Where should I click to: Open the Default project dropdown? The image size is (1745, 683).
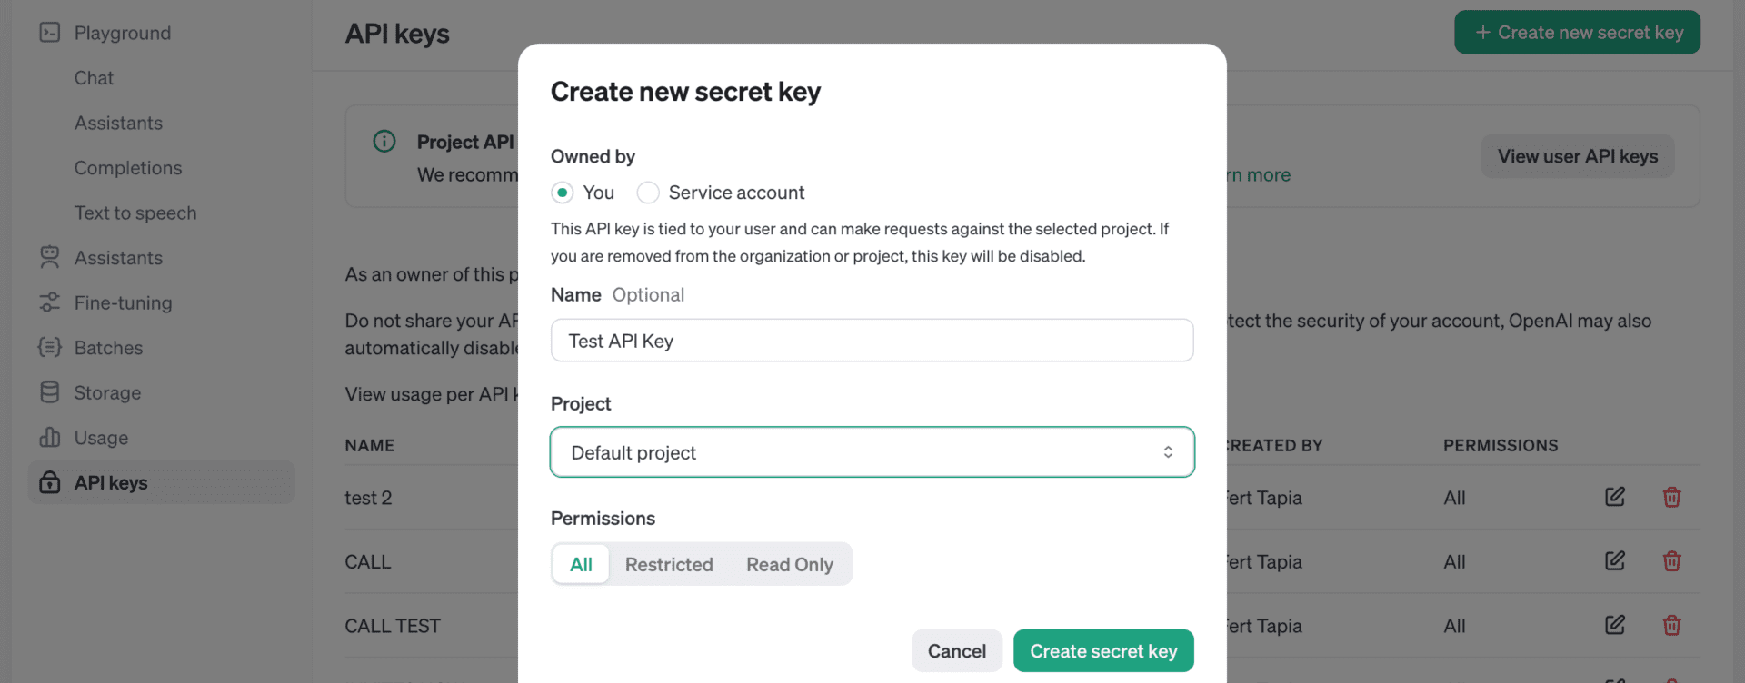click(x=872, y=452)
